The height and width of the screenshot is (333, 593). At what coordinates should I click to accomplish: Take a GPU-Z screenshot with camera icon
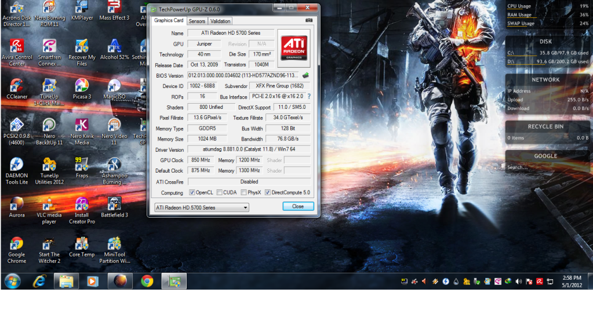tap(308, 20)
